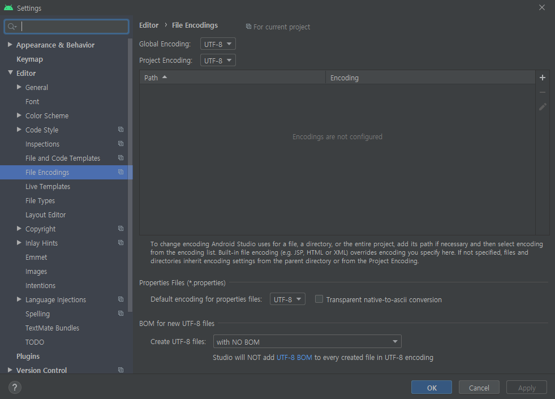Focus the settings search input field
This screenshot has height=399, width=555.
click(x=67, y=27)
